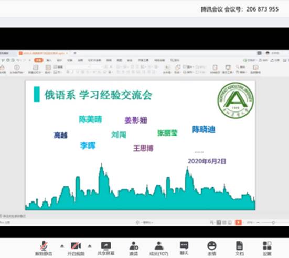
Task: Expand audio options arrow beside microphone
Action: coord(62,246)
